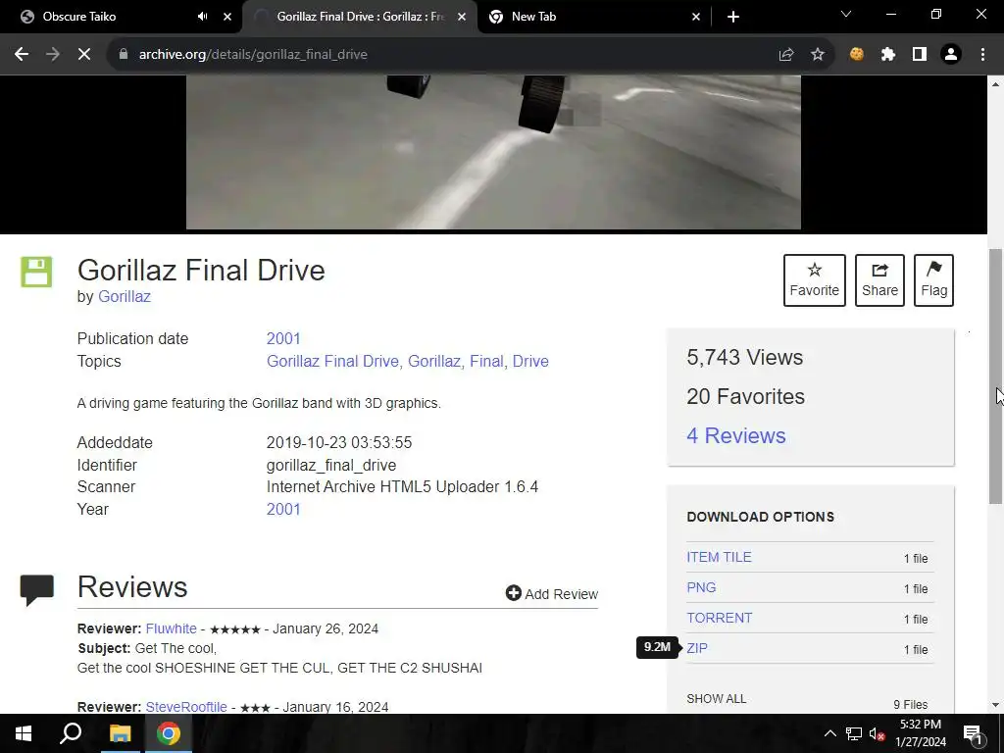Click the green floppy disk software icon
This screenshot has width=1004, height=753.
pyautogui.click(x=36, y=273)
